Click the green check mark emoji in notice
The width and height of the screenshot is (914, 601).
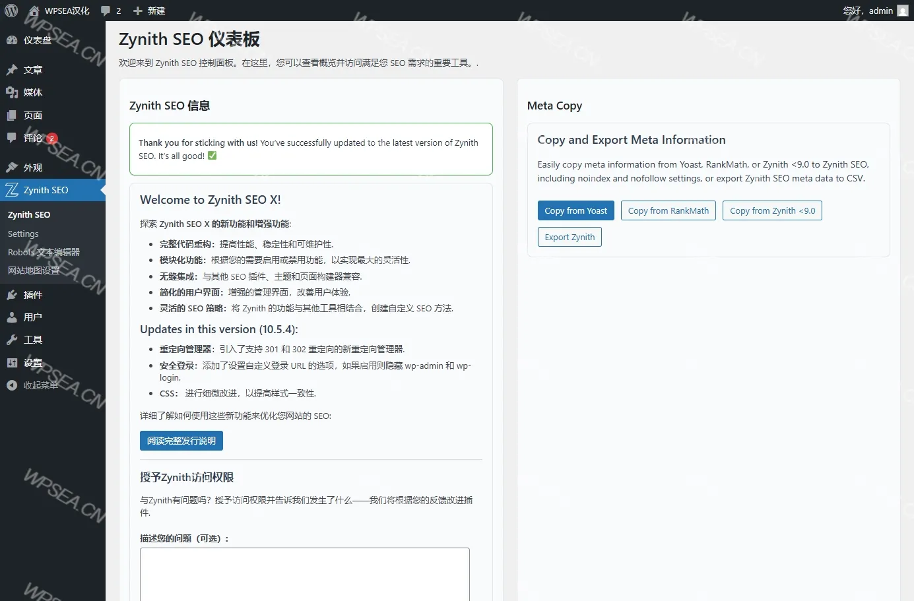(212, 156)
